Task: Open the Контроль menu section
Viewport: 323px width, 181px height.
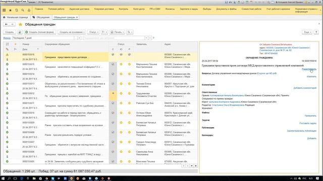Action: [123, 9]
